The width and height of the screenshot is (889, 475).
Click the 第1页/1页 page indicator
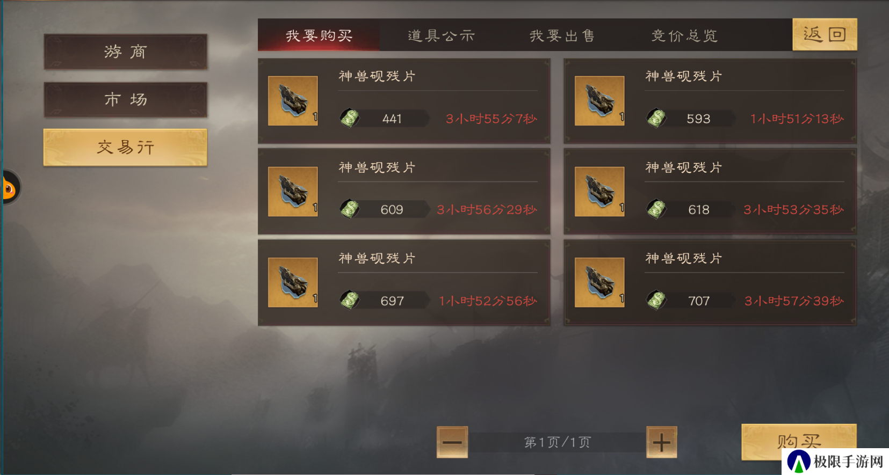tap(557, 442)
